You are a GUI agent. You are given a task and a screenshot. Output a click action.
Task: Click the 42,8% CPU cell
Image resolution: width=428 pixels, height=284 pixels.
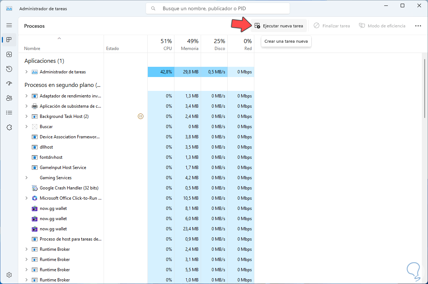click(x=161, y=72)
